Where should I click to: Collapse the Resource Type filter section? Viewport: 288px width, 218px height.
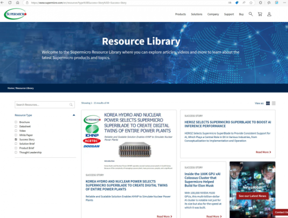(x=74, y=115)
